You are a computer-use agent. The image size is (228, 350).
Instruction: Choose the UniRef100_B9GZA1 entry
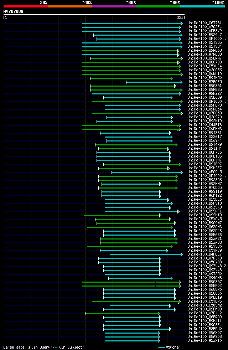204,86
